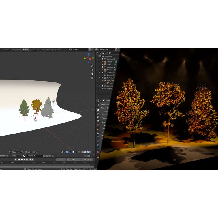Switch to the Compositing workspace tab
218x218 pixels.
pos(16,50)
